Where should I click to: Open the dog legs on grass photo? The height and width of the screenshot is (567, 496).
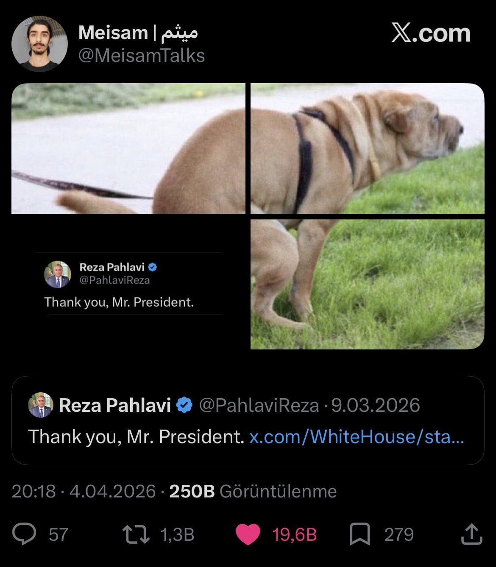(x=367, y=284)
